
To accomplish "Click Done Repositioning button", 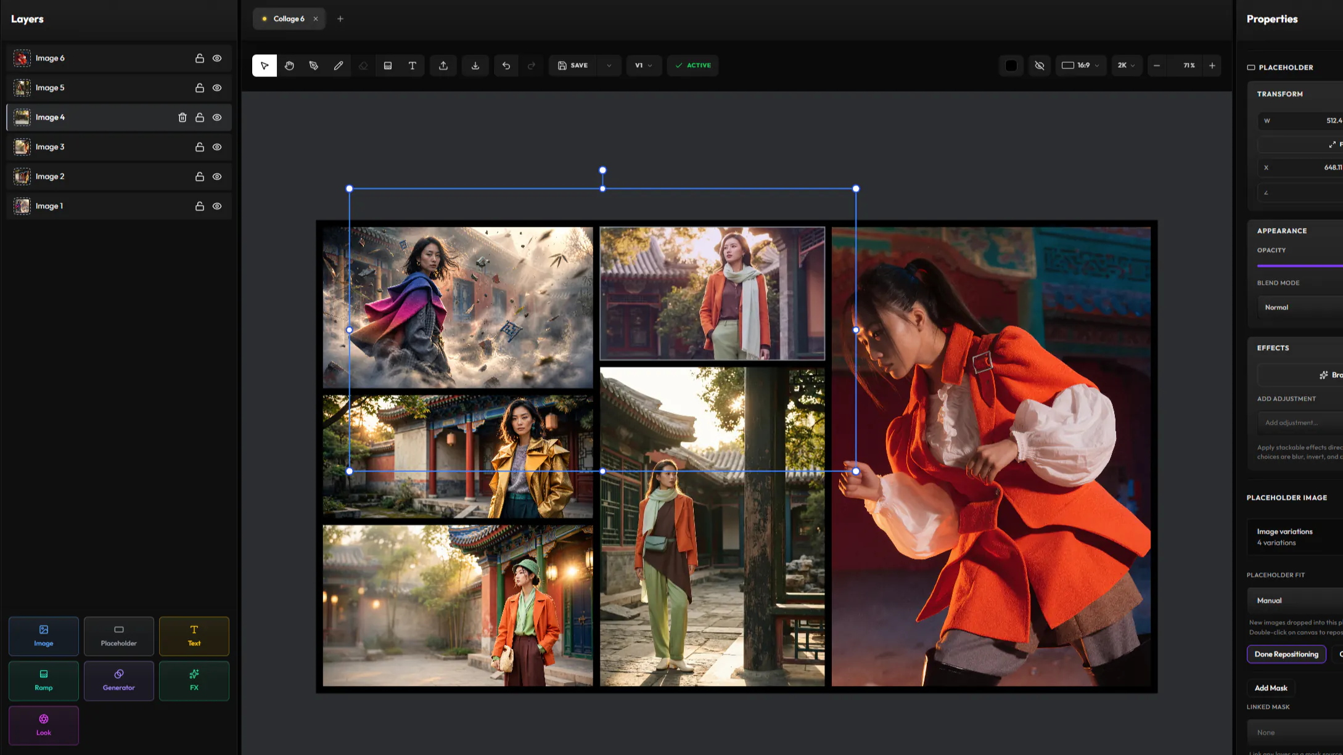I will coord(1286,654).
